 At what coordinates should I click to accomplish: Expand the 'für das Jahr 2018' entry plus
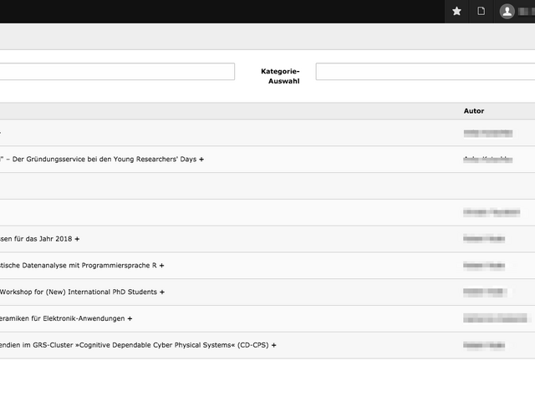click(77, 239)
